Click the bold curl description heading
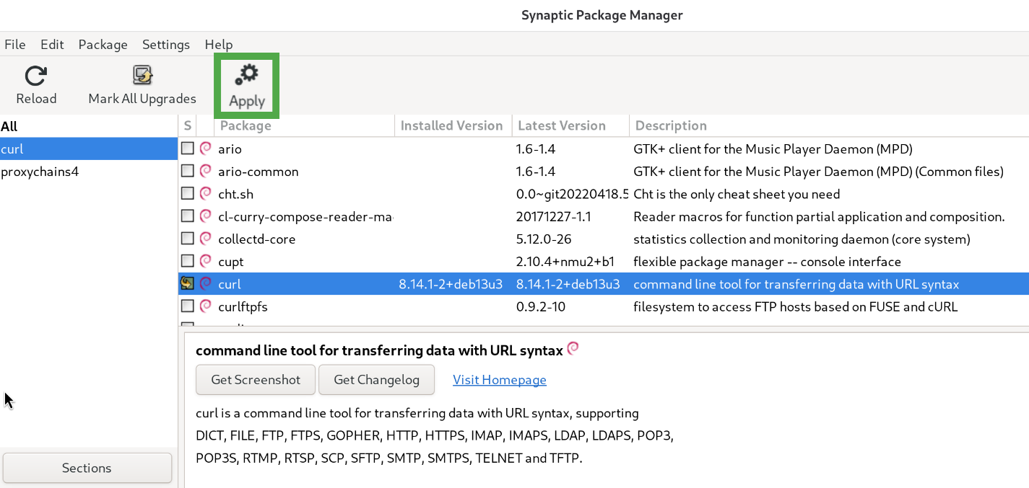The width and height of the screenshot is (1029, 488). [379, 350]
